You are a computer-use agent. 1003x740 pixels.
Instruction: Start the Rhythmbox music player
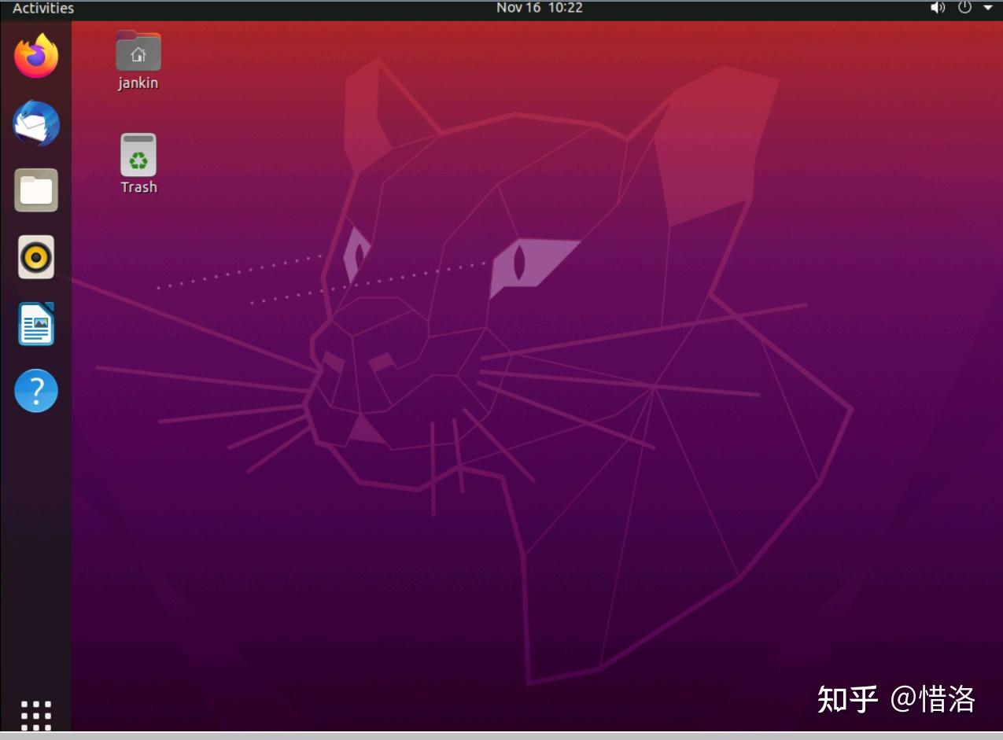[x=35, y=257]
